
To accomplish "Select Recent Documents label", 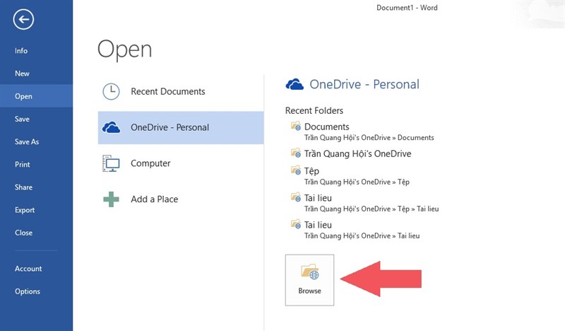I will [168, 92].
